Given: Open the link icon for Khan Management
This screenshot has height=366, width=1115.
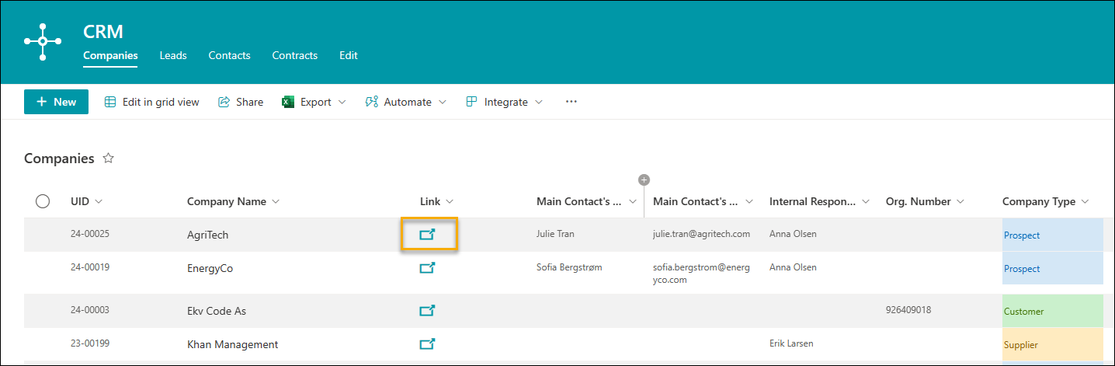Looking at the screenshot, I should coord(428,343).
